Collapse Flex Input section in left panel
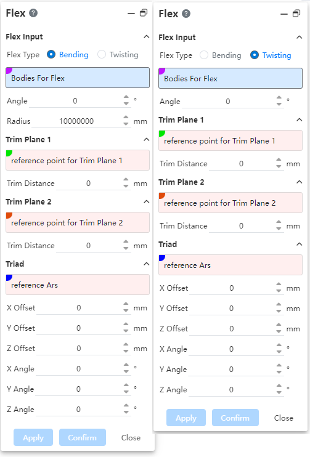This screenshot has height=457, width=310. click(147, 37)
